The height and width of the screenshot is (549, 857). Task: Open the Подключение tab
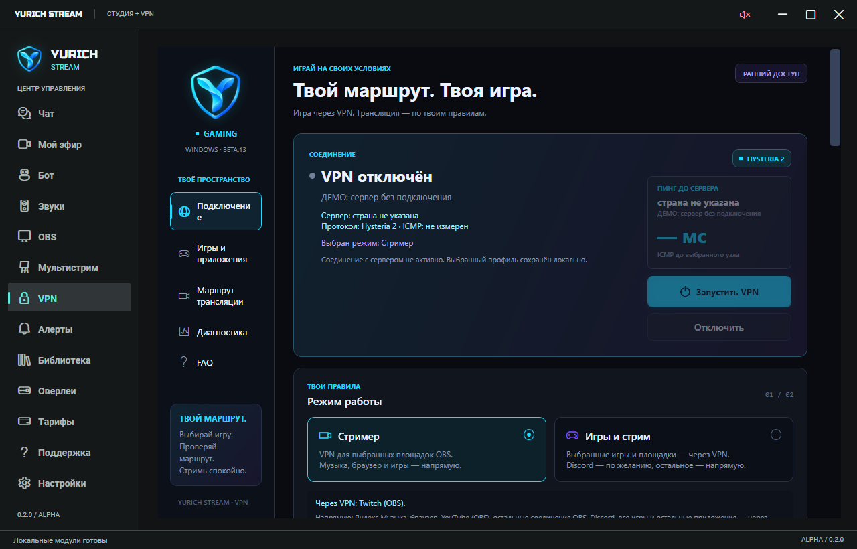[x=216, y=212]
